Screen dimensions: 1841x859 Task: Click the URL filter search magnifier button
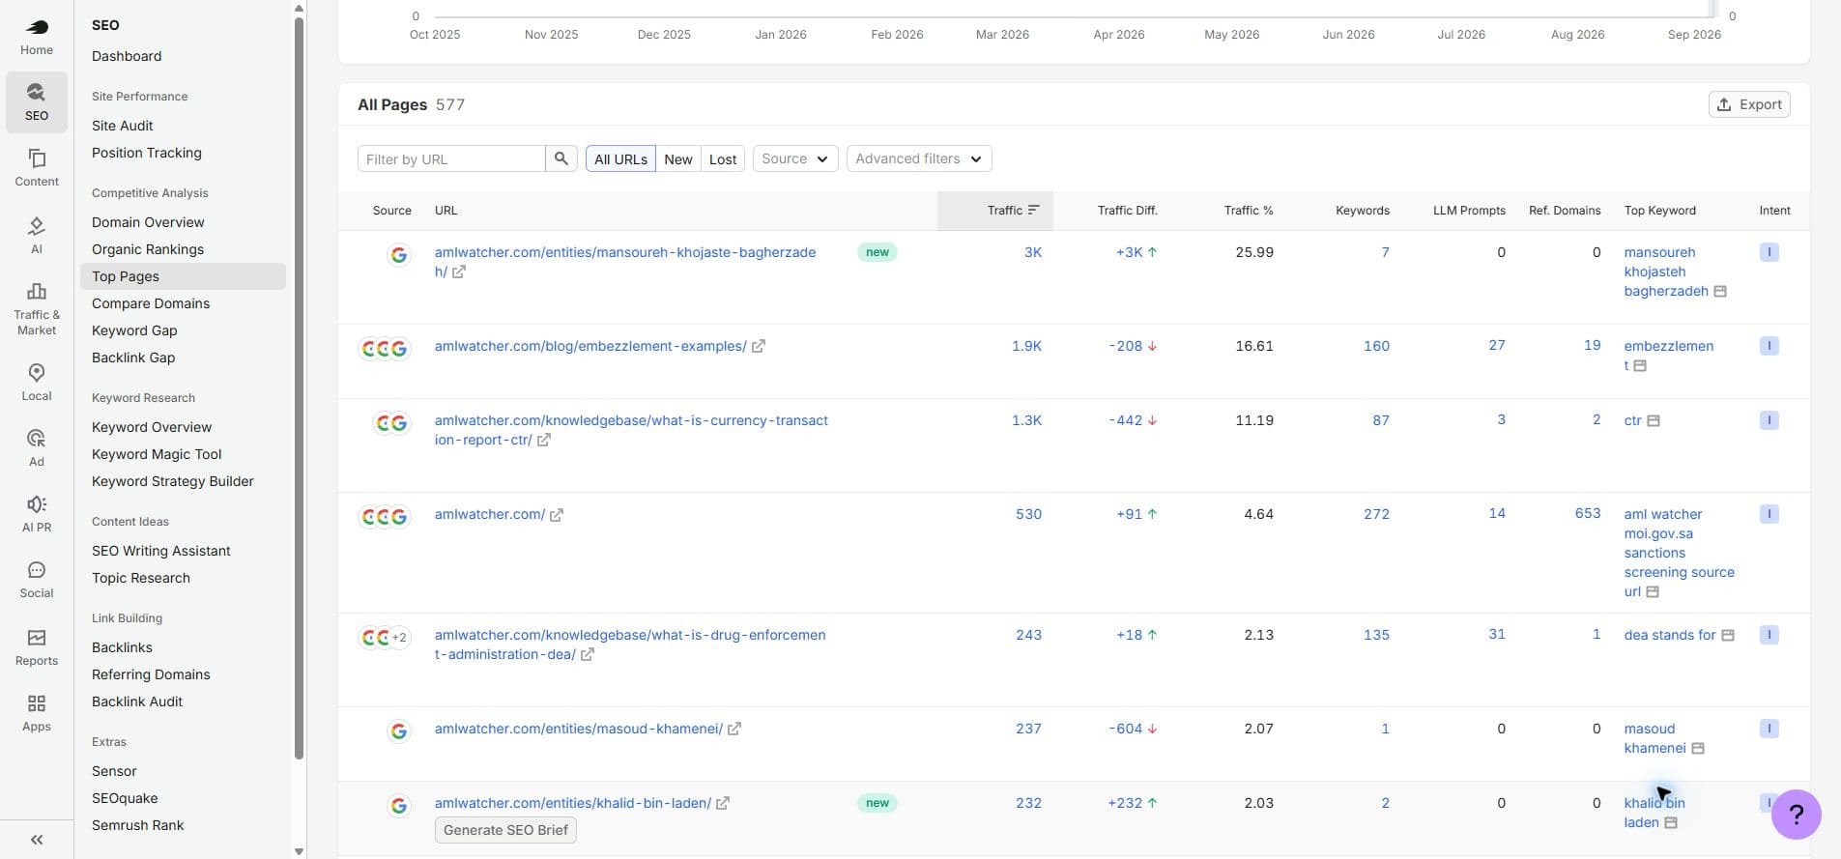[561, 158]
